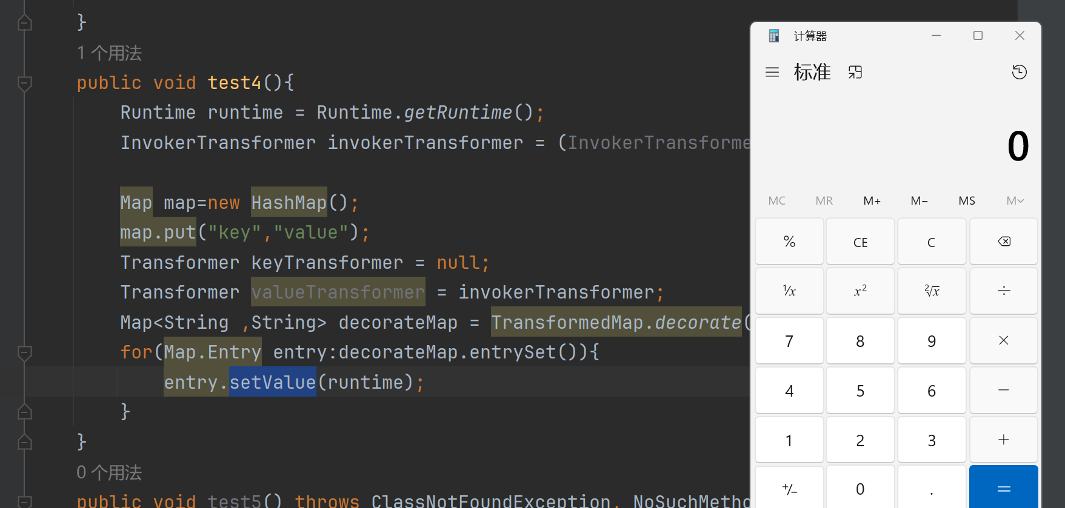Minimize the calculator window
1065x508 pixels.
[936, 36]
